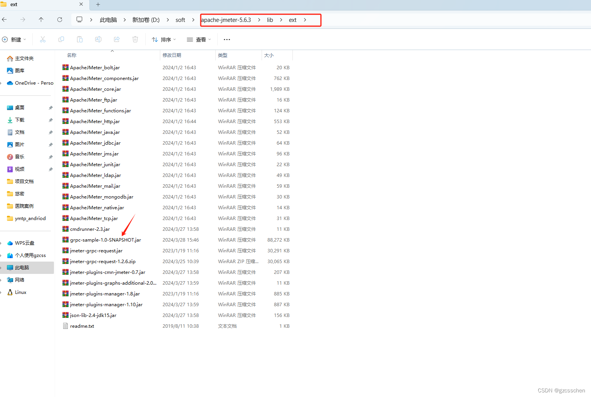591x397 pixels.
Task: Expand chevron after soft in breadcrumb
Action: point(193,20)
